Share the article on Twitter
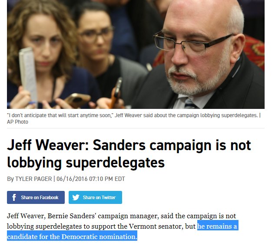272x246 pixels. click(95, 197)
